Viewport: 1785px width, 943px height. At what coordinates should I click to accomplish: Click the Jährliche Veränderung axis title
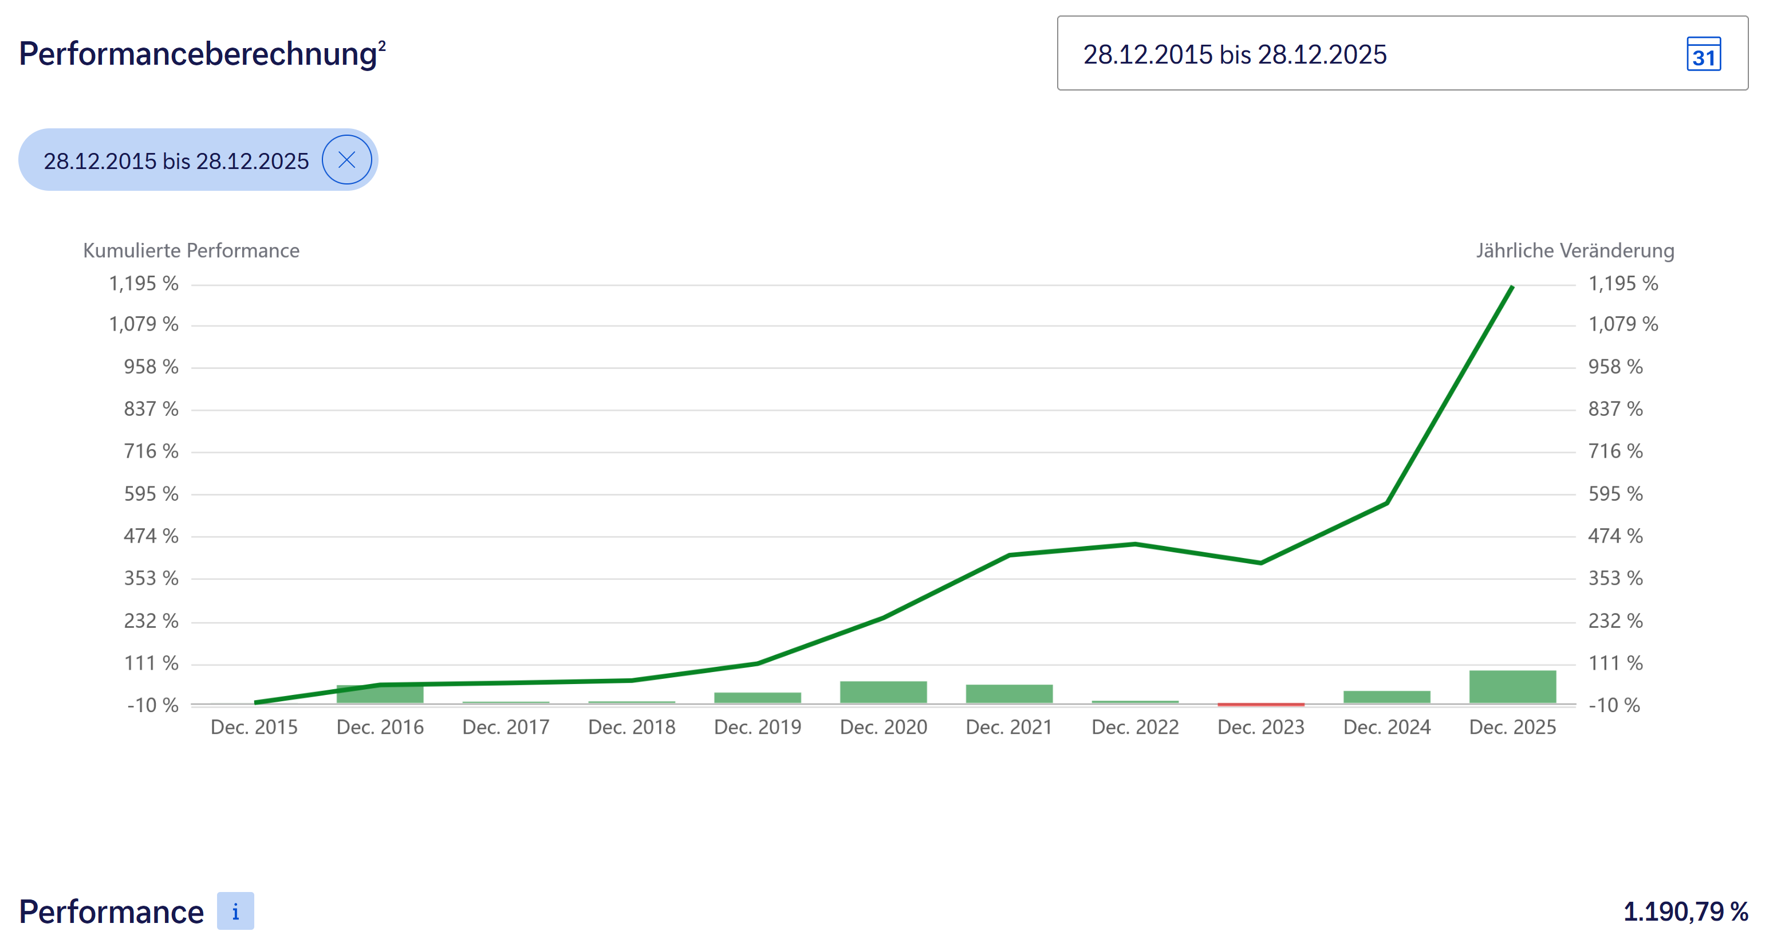(x=1574, y=250)
